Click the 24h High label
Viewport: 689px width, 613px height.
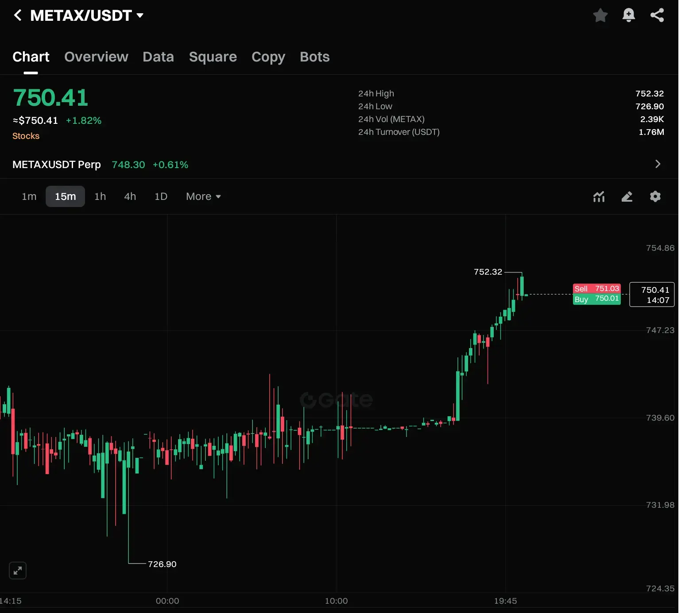click(x=376, y=94)
